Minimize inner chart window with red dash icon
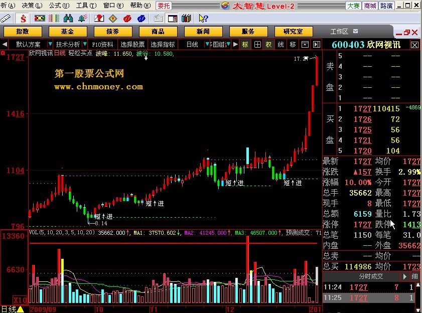422x313 pixels. 399,34
